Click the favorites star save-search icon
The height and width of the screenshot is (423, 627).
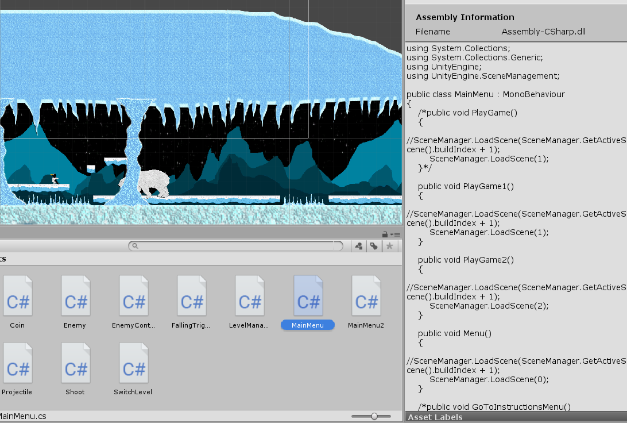tap(389, 246)
